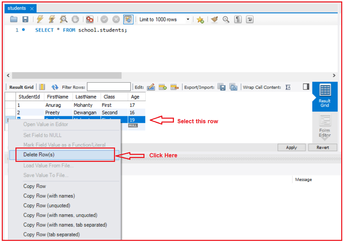Click the Revert button
The width and height of the screenshot is (344, 243).
pyautogui.click(x=323, y=147)
